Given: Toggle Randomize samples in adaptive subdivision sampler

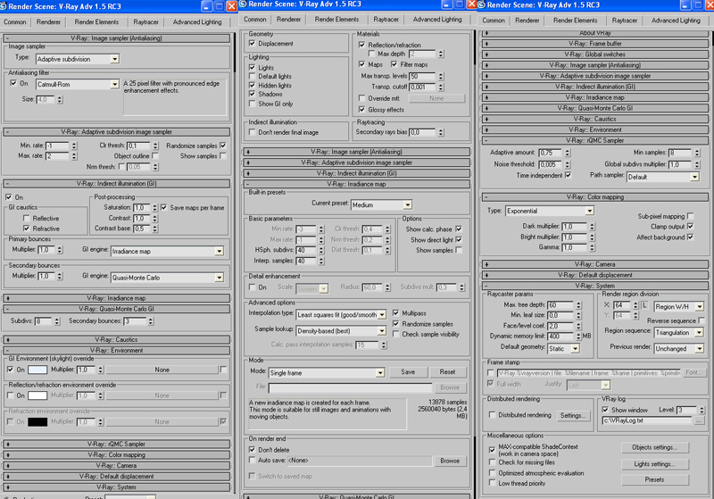Looking at the screenshot, I should [222, 146].
